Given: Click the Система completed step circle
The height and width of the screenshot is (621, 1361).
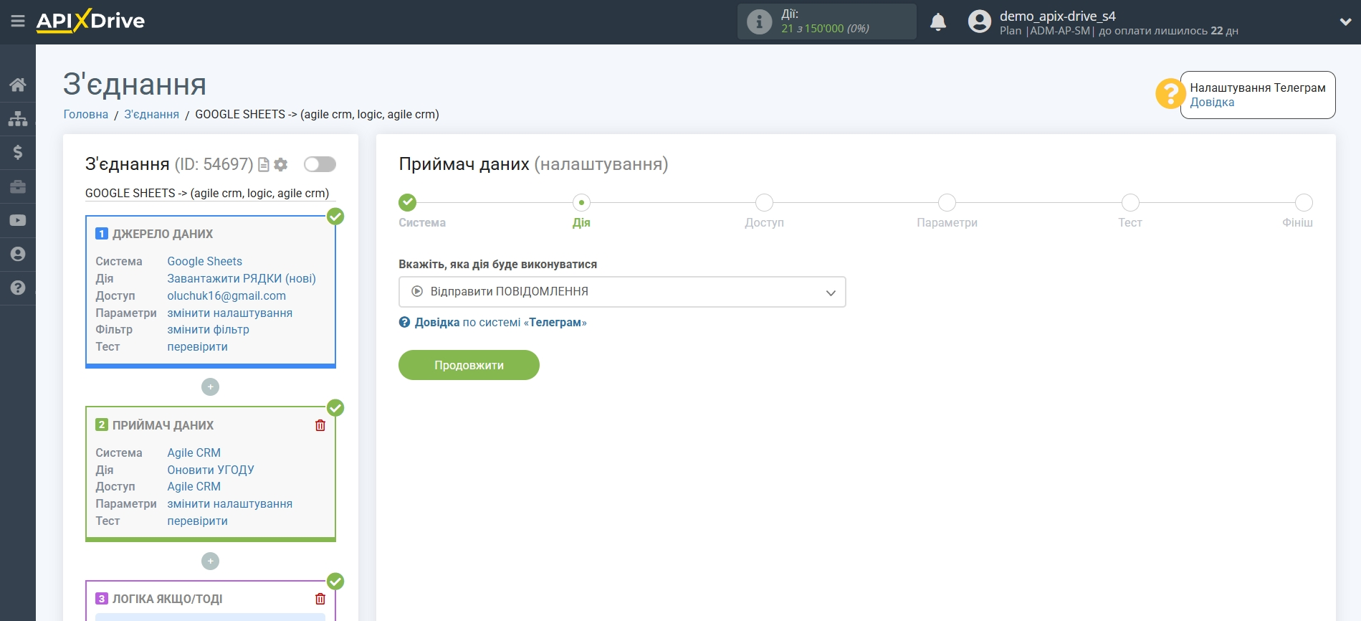Looking at the screenshot, I should tap(408, 202).
